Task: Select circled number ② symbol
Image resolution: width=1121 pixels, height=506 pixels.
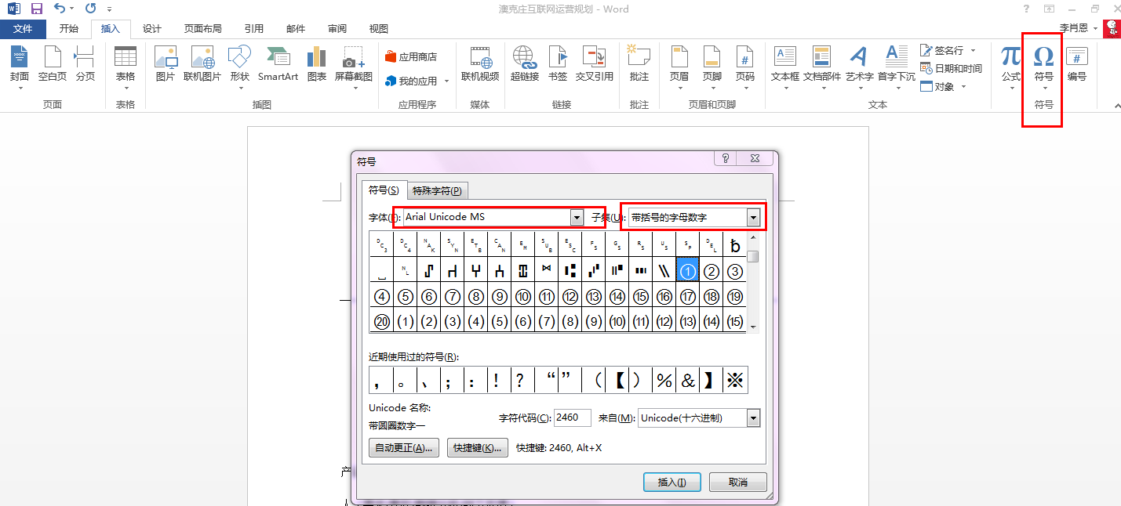Action: click(712, 272)
